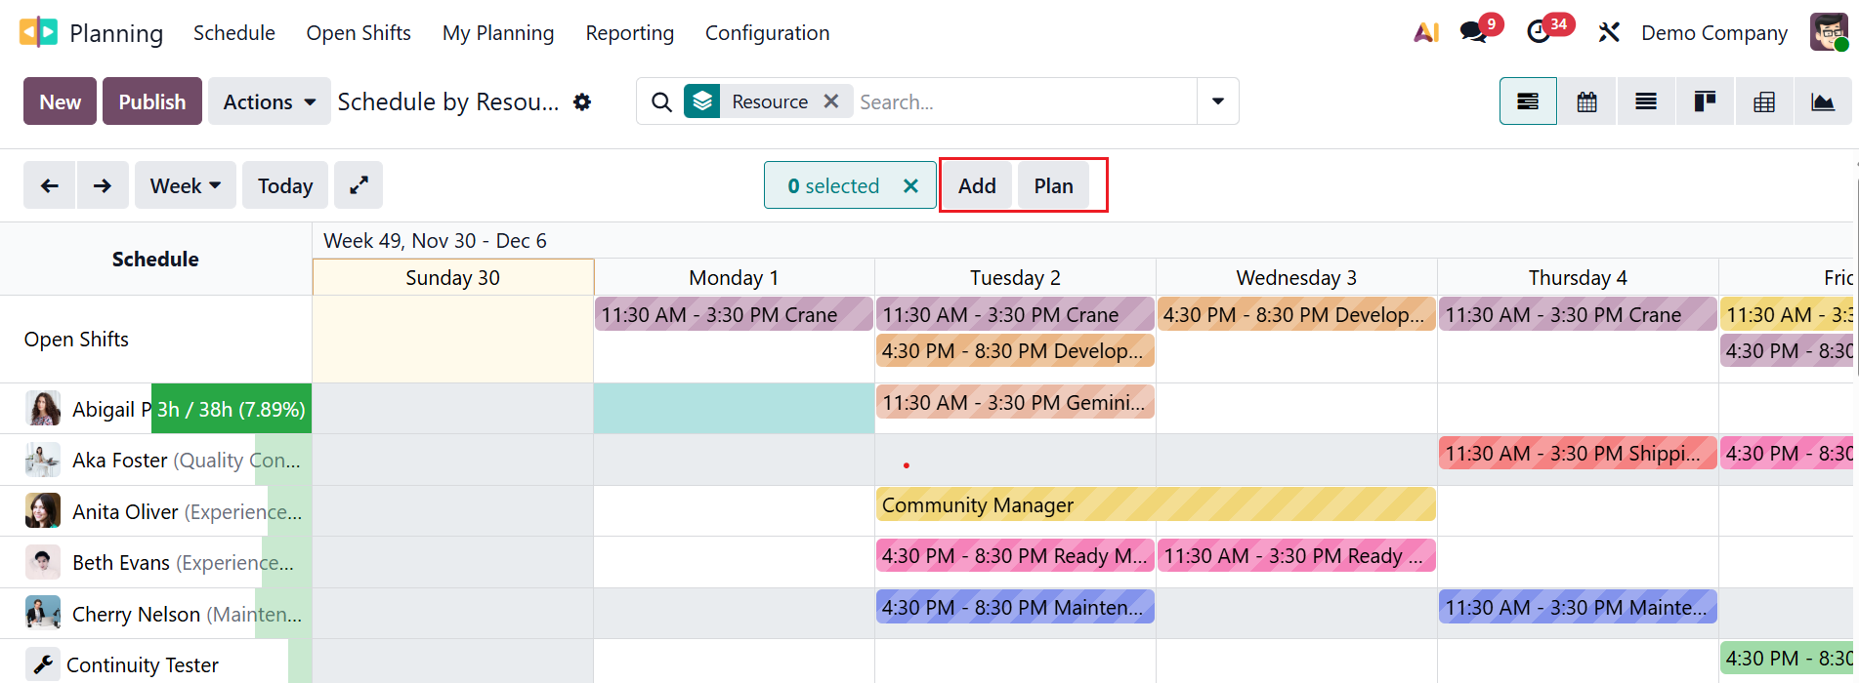The image size is (1859, 683).
Task: Switch to Kanban view
Action: pos(1706,101)
